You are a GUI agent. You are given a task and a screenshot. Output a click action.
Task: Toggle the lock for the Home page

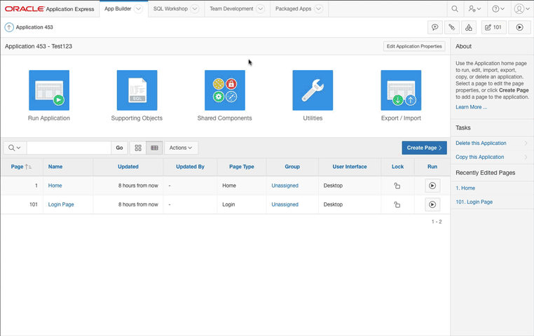pos(397,186)
